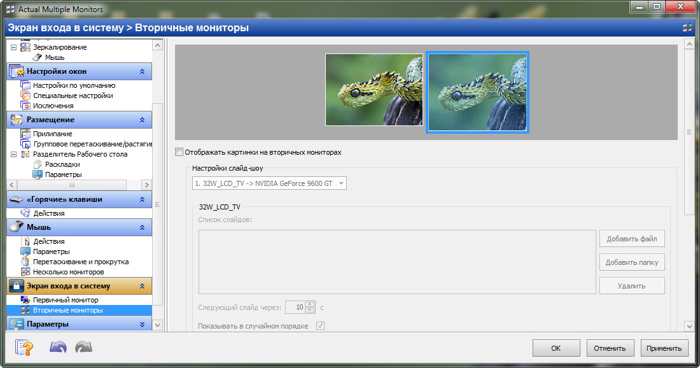This screenshot has height=368, width=700.
Task: Collapse the Настройки окон section
Action: point(142,71)
